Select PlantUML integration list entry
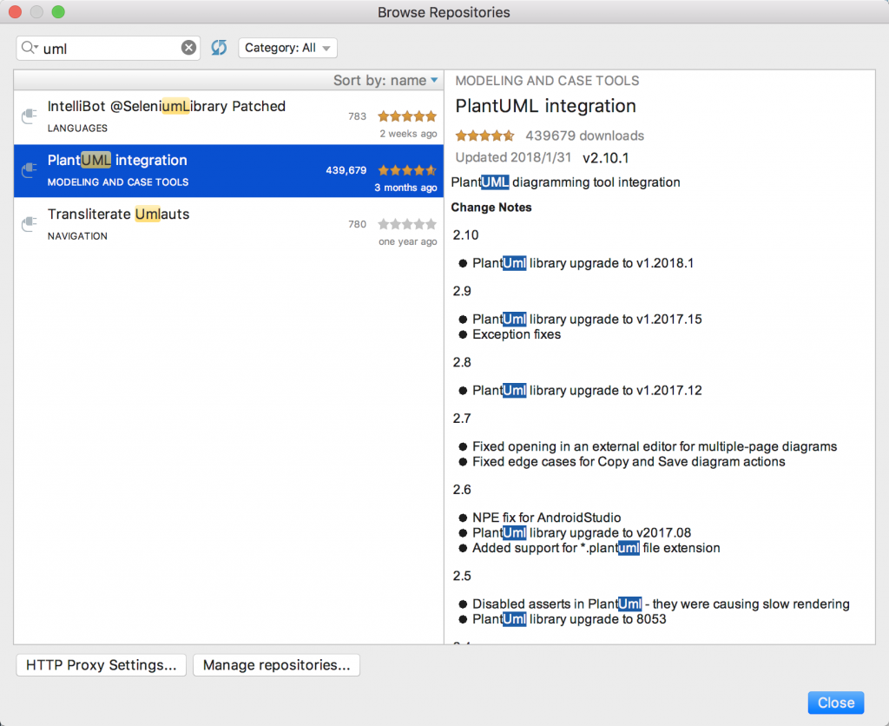The width and height of the screenshot is (889, 726). click(x=228, y=171)
